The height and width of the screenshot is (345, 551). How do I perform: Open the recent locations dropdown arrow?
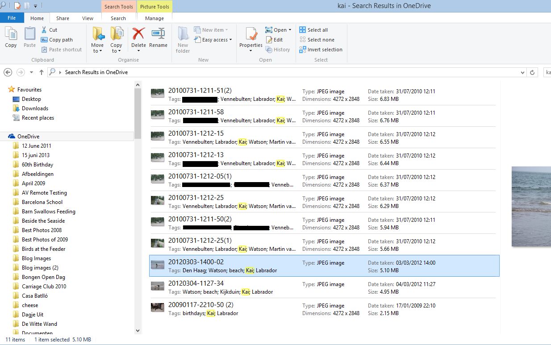point(31,72)
